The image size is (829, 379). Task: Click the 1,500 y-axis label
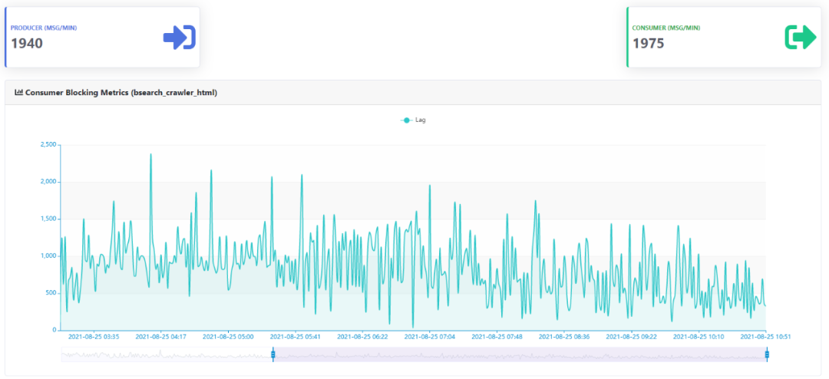click(x=48, y=219)
